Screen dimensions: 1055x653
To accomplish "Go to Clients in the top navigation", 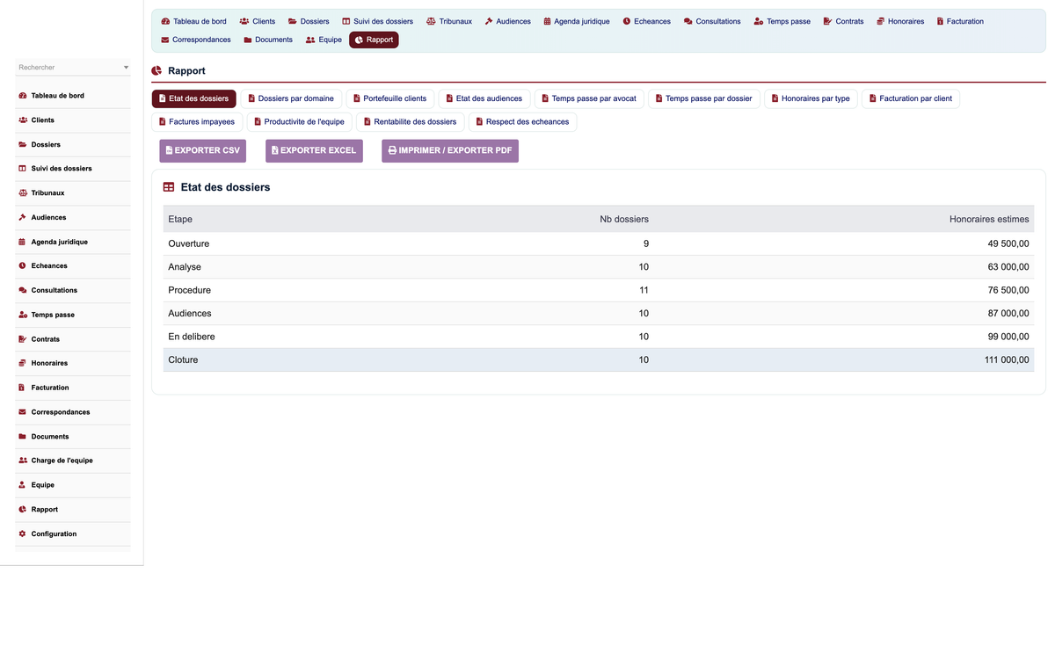I will [257, 21].
